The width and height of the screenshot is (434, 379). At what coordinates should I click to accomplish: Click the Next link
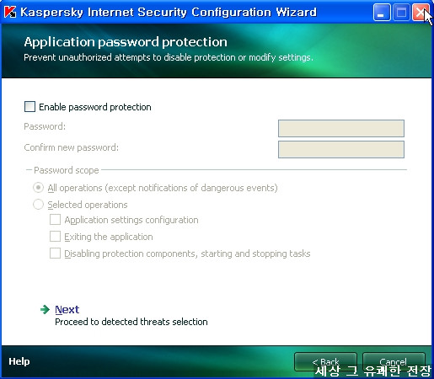(x=67, y=309)
